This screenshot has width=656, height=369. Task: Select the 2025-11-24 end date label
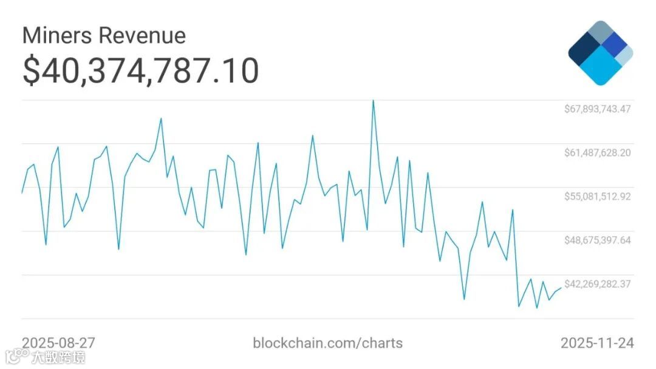click(x=596, y=343)
